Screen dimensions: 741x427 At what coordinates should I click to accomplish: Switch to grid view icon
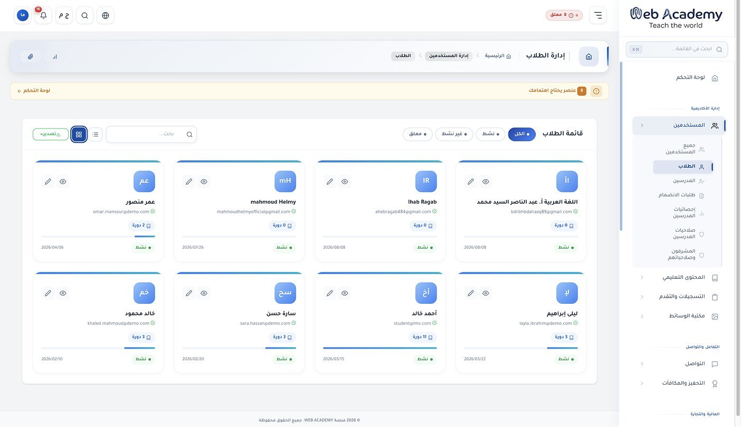(79, 134)
